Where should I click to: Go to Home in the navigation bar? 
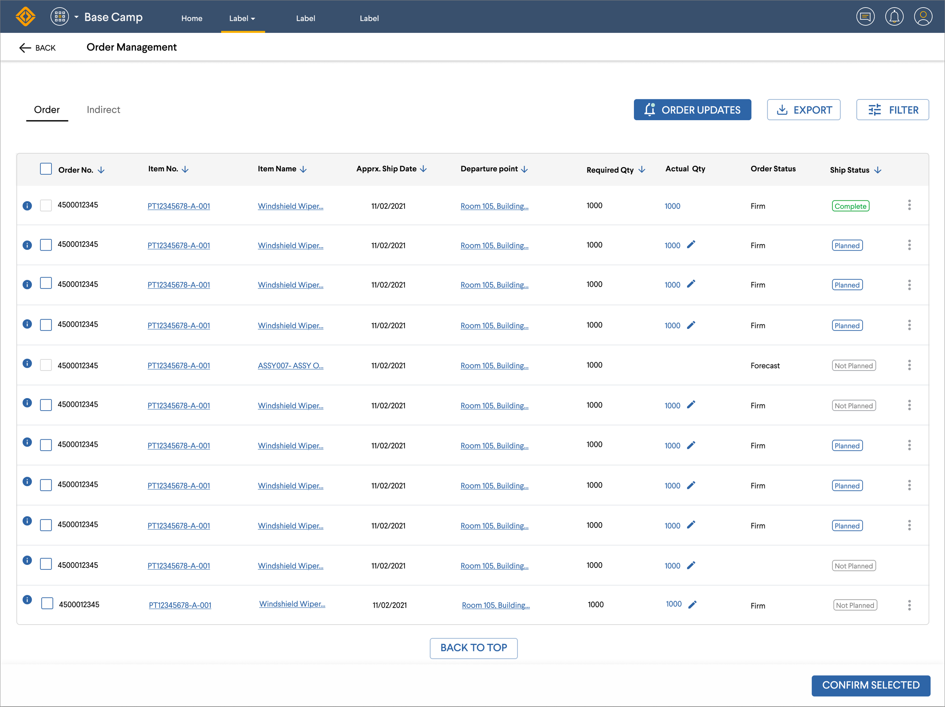pos(191,19)
